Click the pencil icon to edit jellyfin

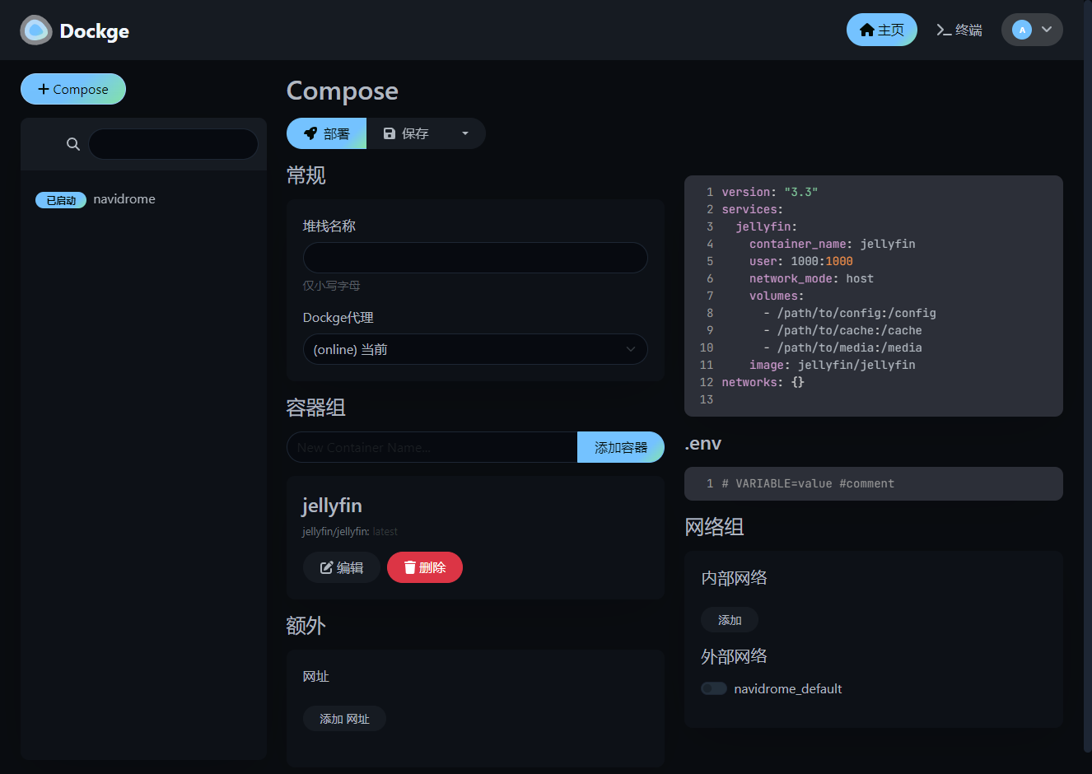tap(326, 567)
